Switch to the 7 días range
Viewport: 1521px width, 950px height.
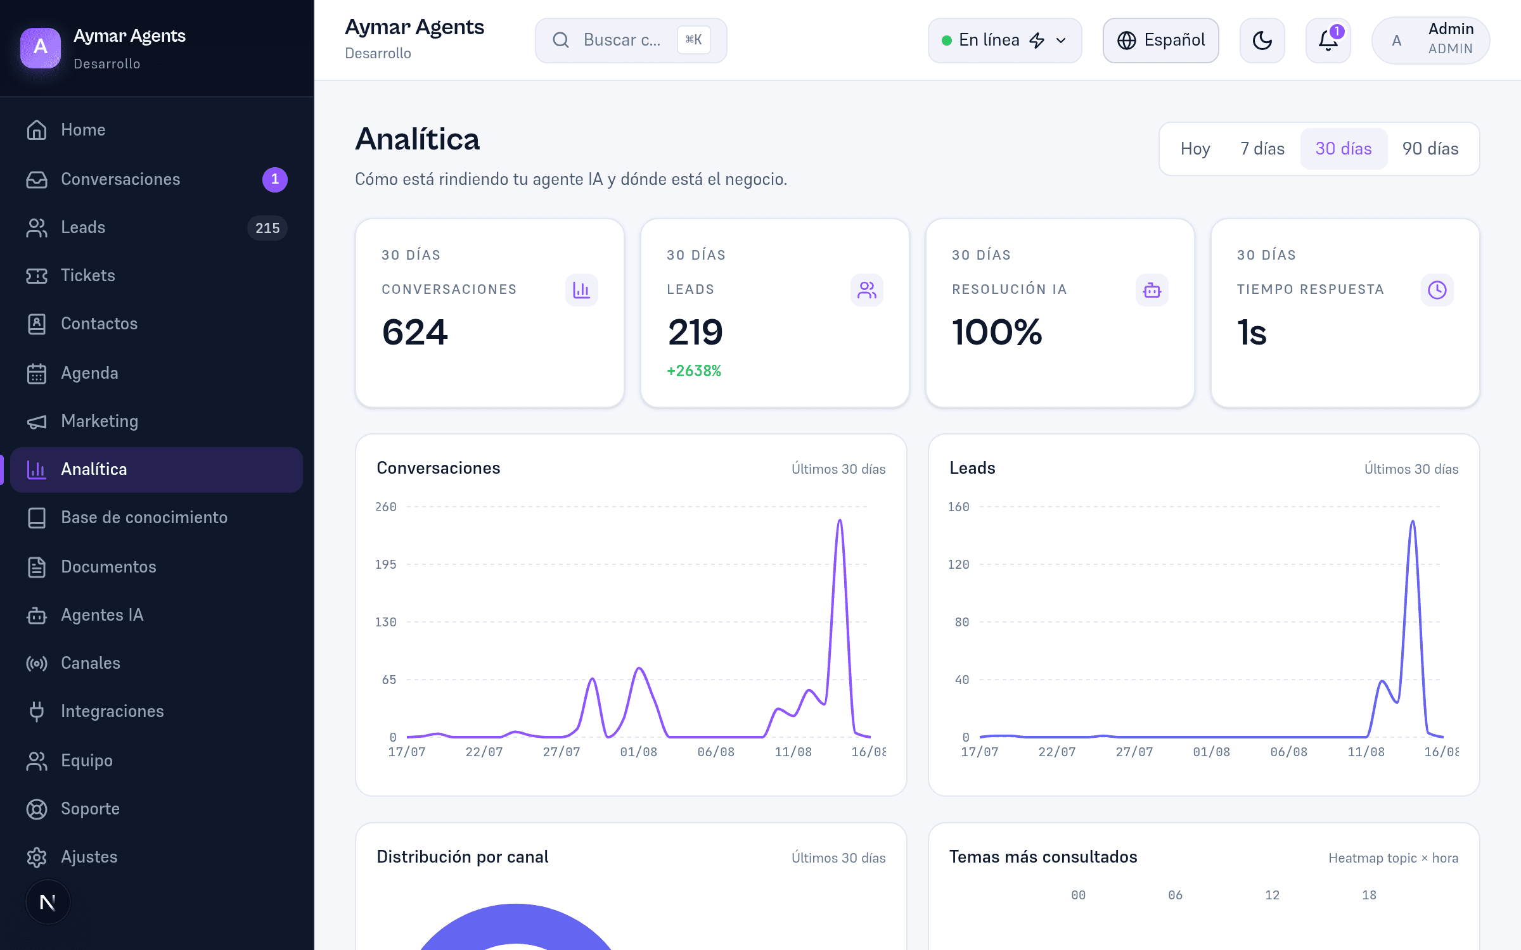[1262, 149]
